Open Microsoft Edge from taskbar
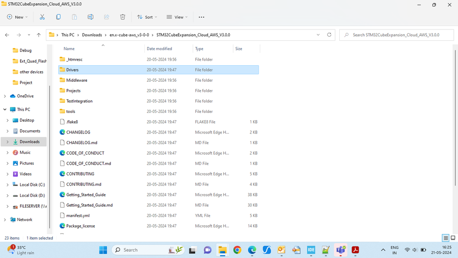This screenshot has width=458, height=258. coord(252,250)
